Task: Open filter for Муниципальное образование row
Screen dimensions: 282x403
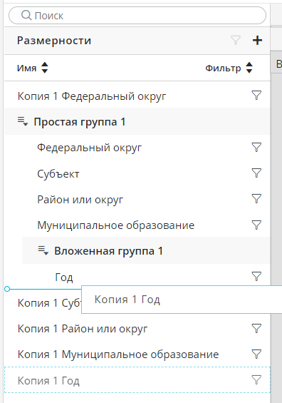Action: 256,225
